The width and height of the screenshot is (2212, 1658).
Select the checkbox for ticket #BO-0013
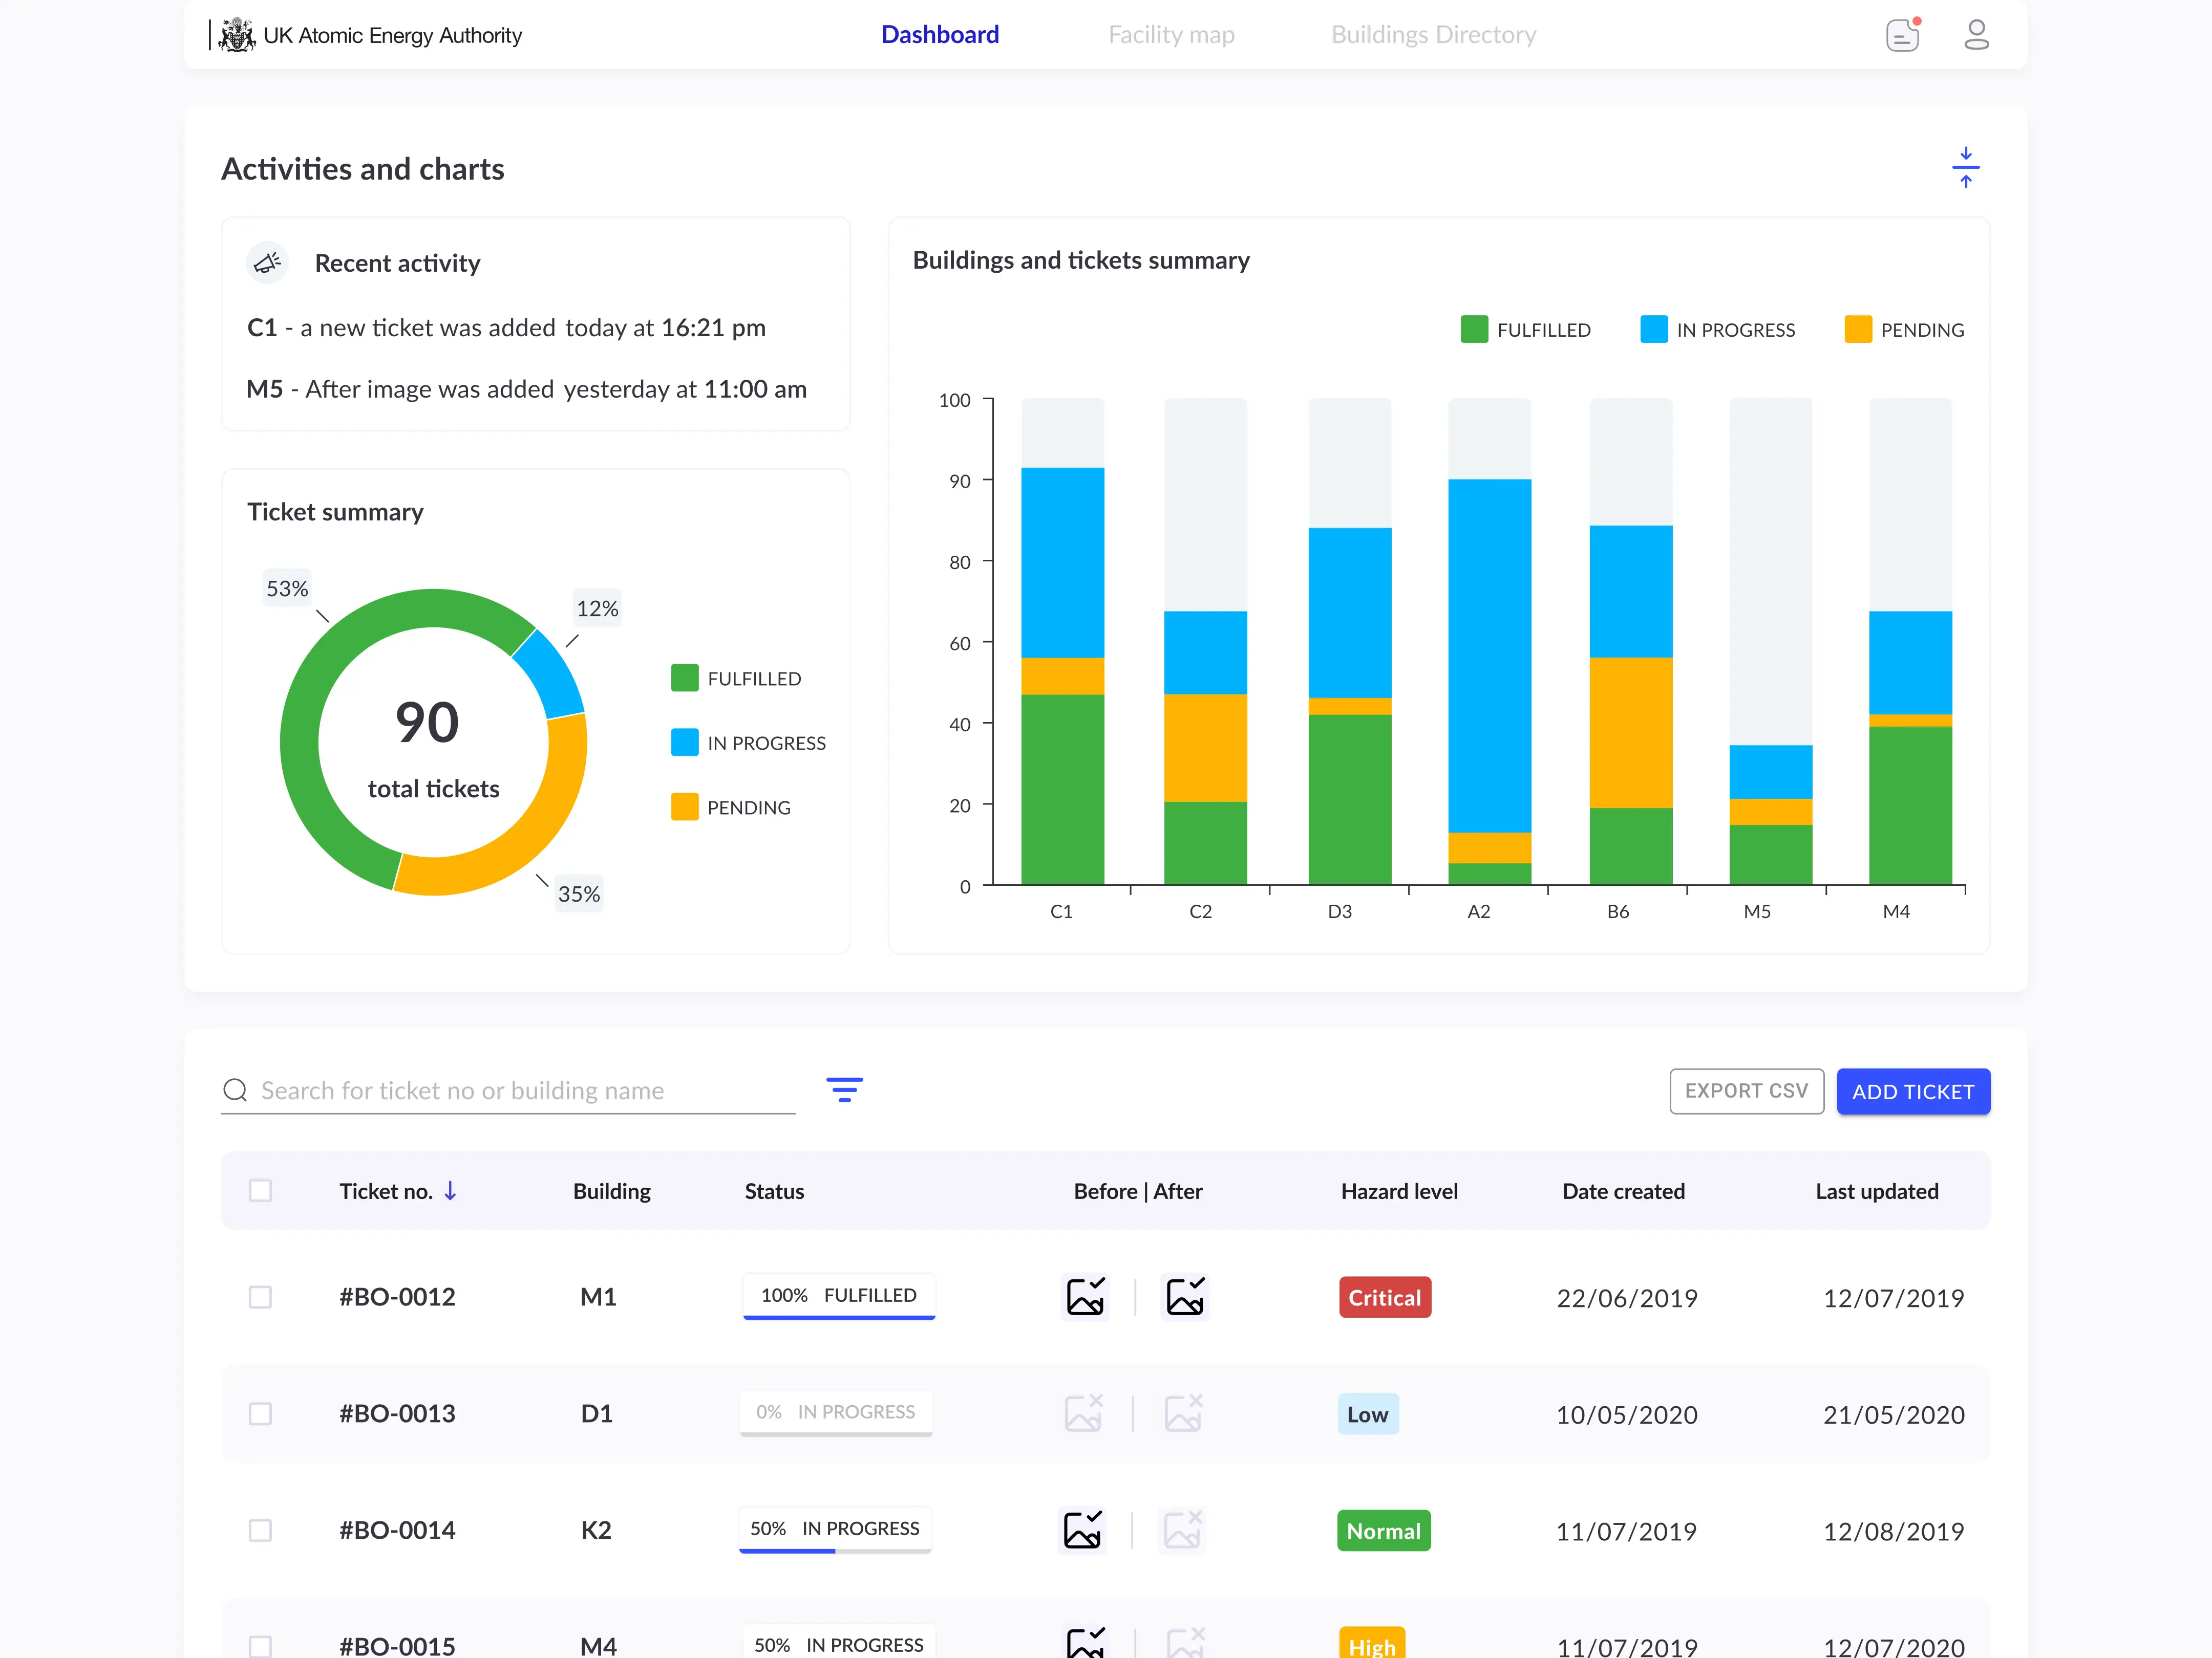[261, 1413]
